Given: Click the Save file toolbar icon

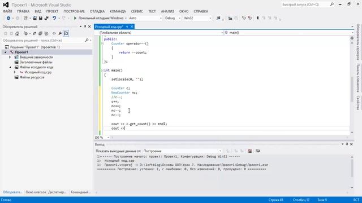Looking at the screenshot, I should (x=40, y=18).
